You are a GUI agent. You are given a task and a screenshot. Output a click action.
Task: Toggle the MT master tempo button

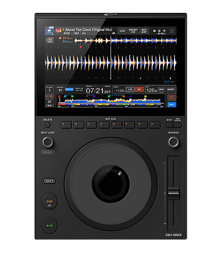pyautogui.click(x=140, y=89)
